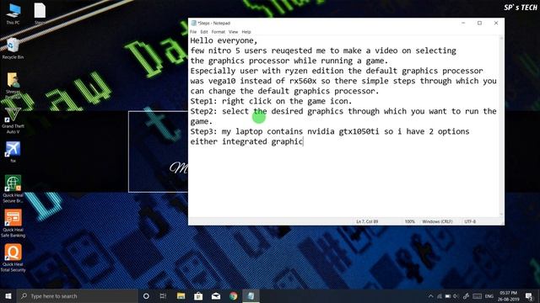The image size is (540, 303).
Task: Open the ENG language indicator
Action: 489,295
